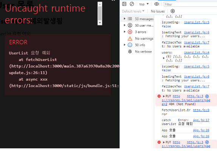Click the red error circle icon in sidebar

point(130,32)
